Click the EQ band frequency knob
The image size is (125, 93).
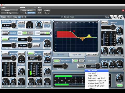(x=105, y=64)
